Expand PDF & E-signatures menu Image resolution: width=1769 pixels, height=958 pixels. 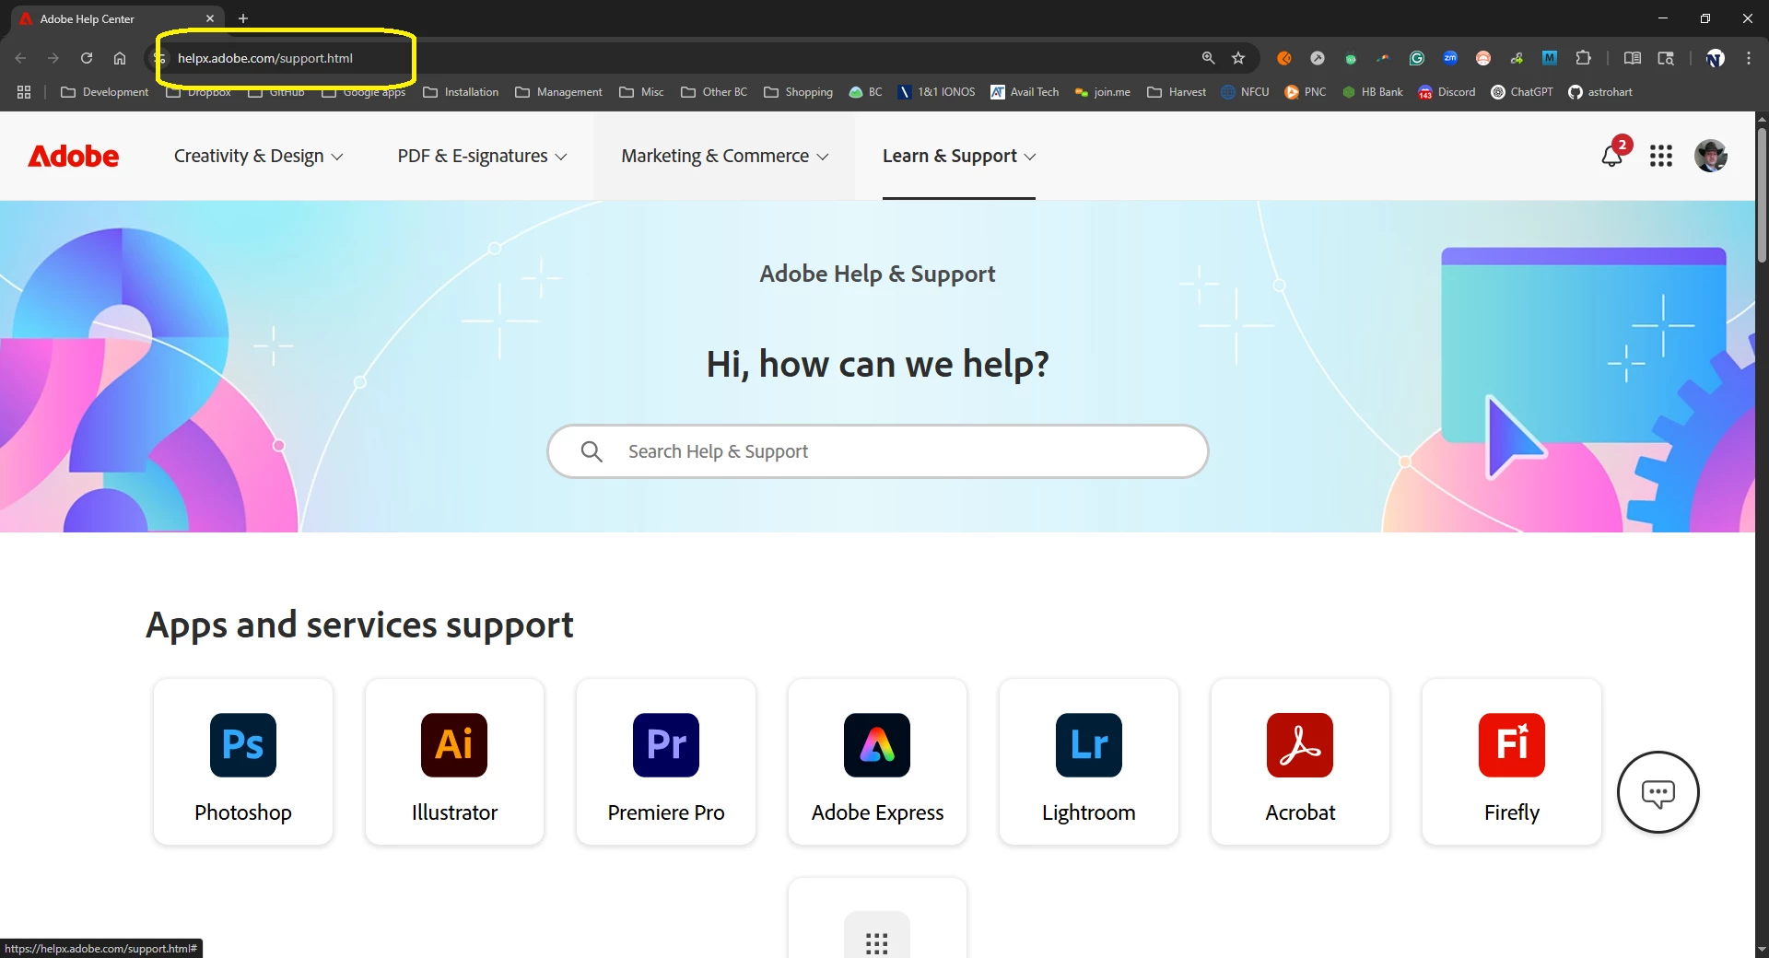point(482,156)
